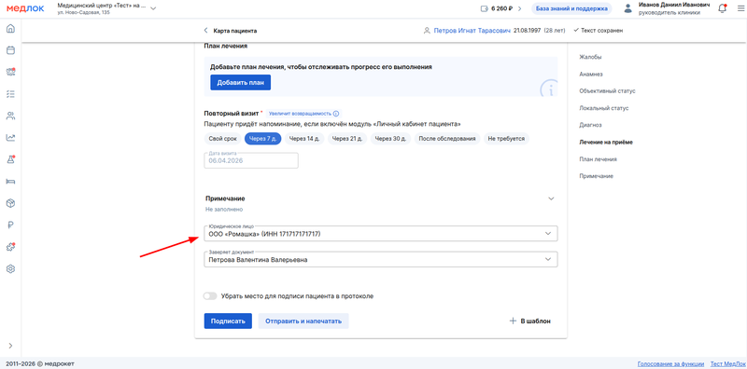Screen dimensions: 747x369
Task: Select 'Через 14 д.' revisit option
Action: 305,139
